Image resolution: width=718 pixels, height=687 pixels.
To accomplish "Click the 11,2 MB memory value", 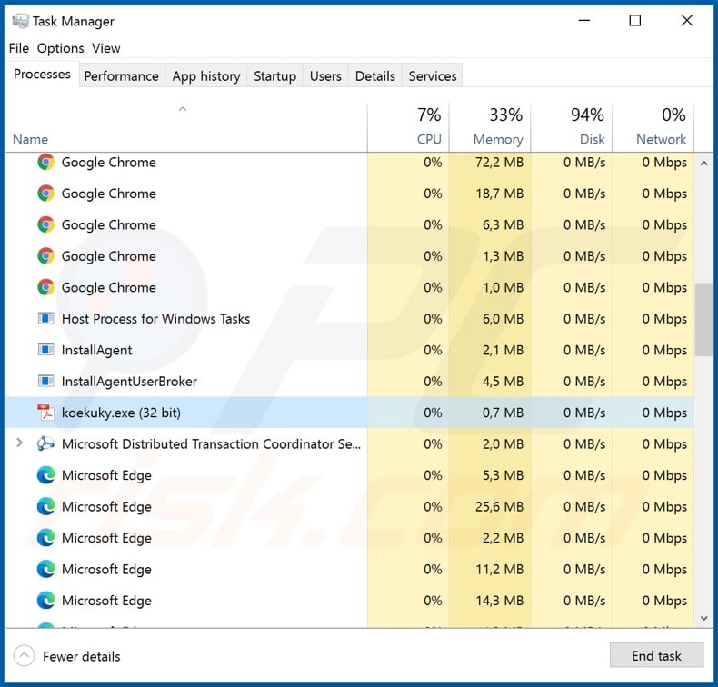I will (x=499, y=569).
